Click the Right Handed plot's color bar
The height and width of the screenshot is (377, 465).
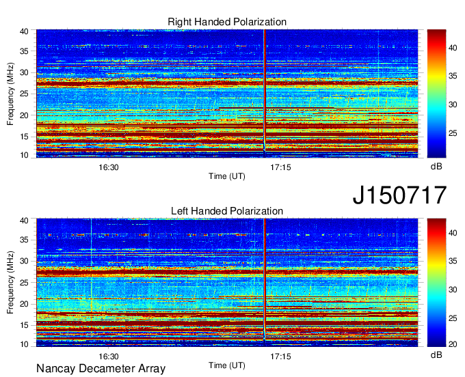click(436, 94)
